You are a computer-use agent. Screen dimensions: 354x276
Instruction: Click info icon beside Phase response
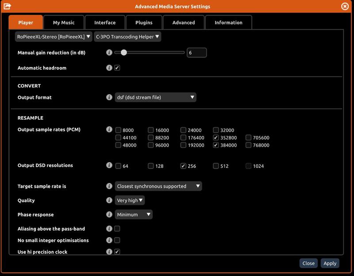click(x=109, y=215)
